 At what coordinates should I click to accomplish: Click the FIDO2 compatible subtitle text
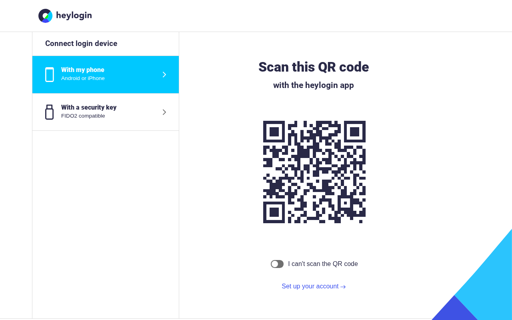[83, 116]
